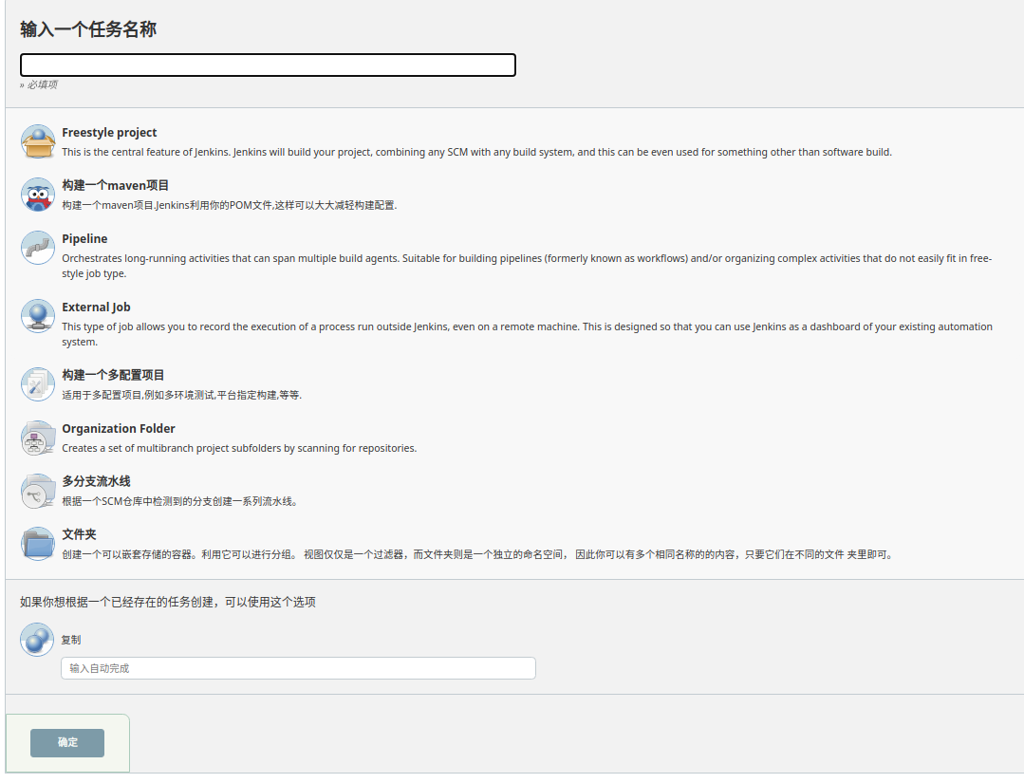
Task: Click the 复制 blue spheres icon
Action: 37,640
